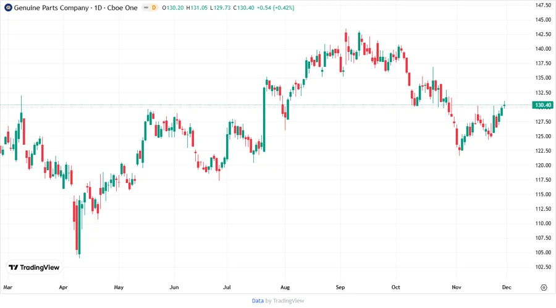Click the Data link in footer
Screen dimensions: 556x308
click(258, 301)
